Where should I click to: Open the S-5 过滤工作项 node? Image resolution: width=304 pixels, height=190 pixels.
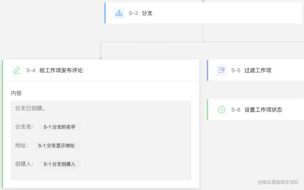pyautogui.click(x=256, y=70)
